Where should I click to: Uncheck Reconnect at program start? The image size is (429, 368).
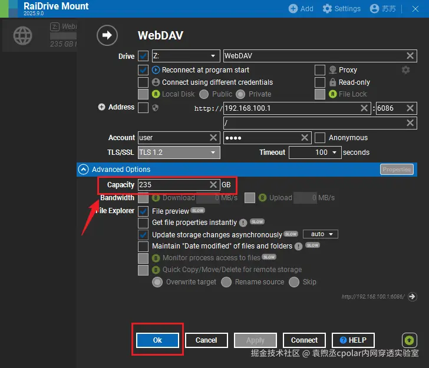pyautogui.click(x=143, y=70)
